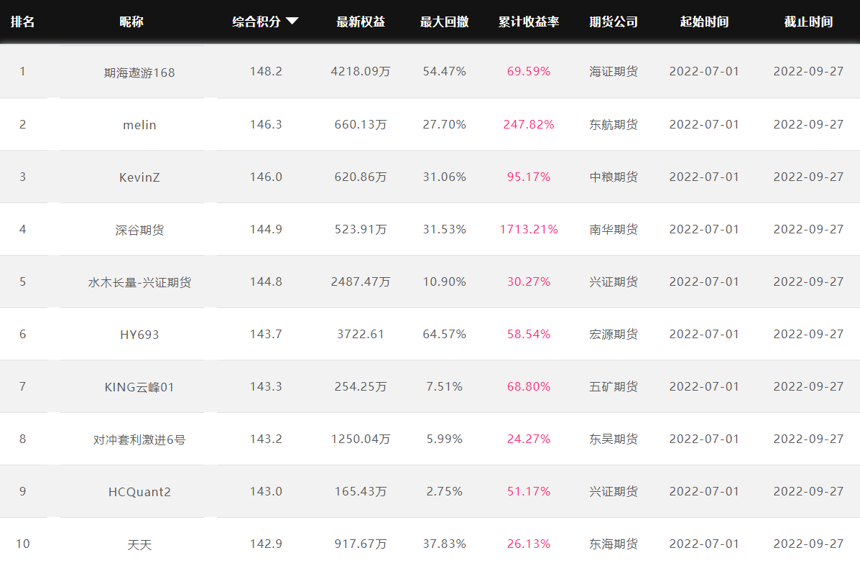The width and height of the screenshot is (860, 568).
Task: Select equity value 3722.61
Action: (x=361, y=334)
